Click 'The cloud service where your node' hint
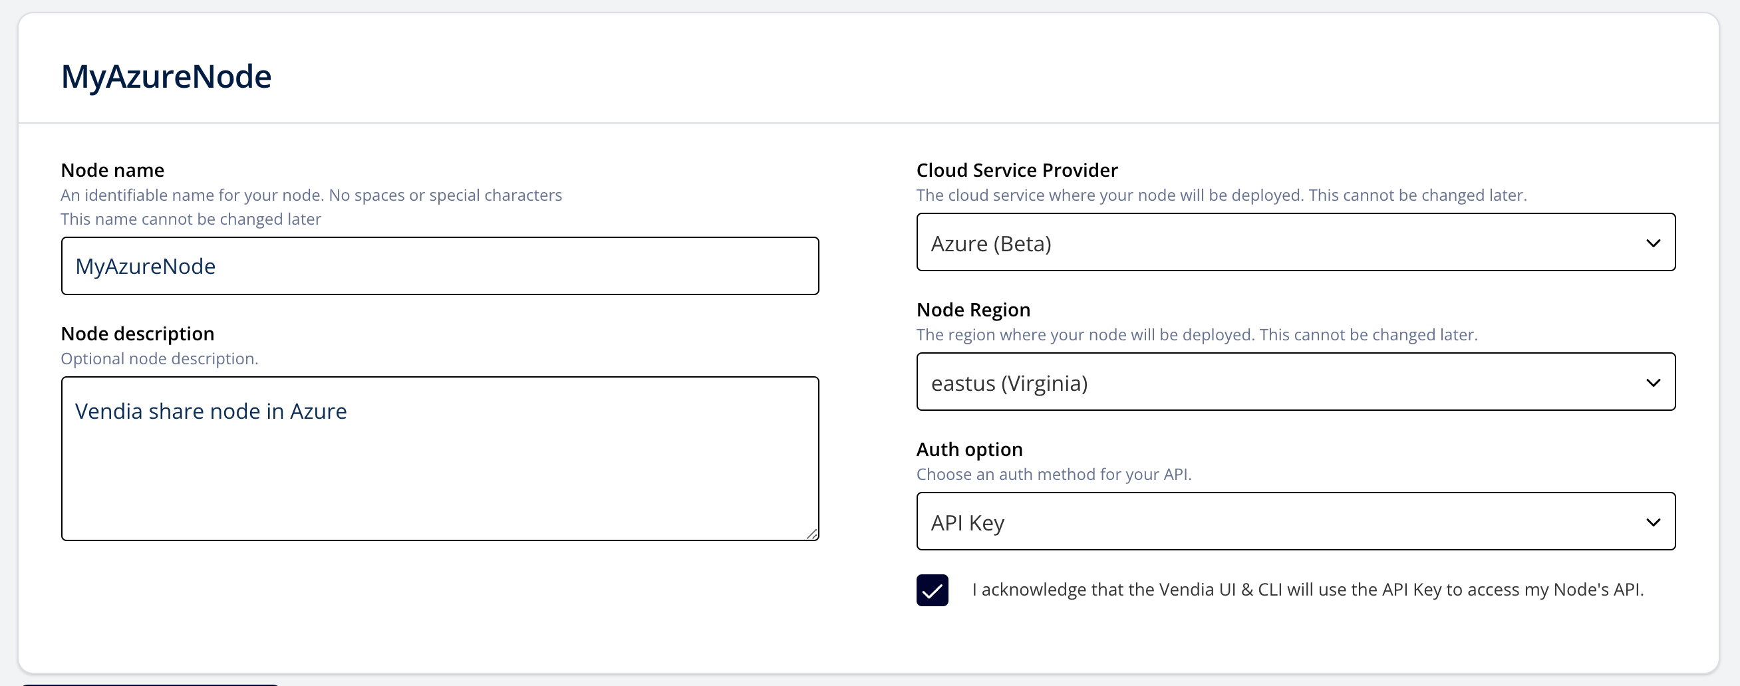Image resolution: width=1740 pixels, height=686 pixels. coord(1221,195)
